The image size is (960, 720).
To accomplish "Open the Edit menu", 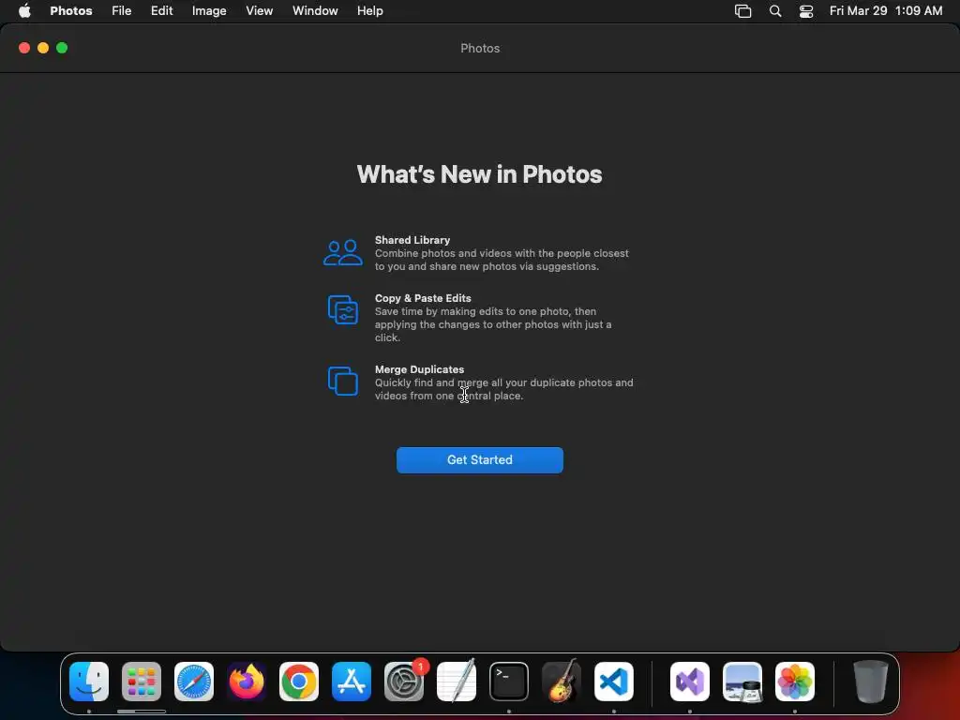I will coord(161,10).
